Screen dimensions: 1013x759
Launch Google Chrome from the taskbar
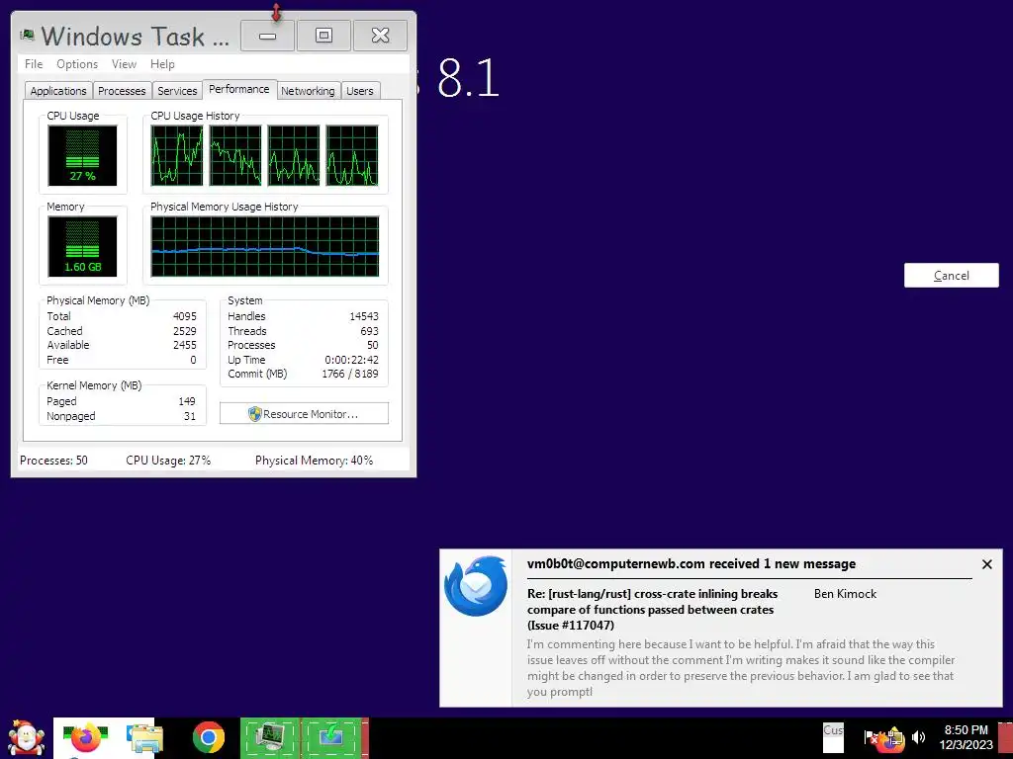coord(208,737)
